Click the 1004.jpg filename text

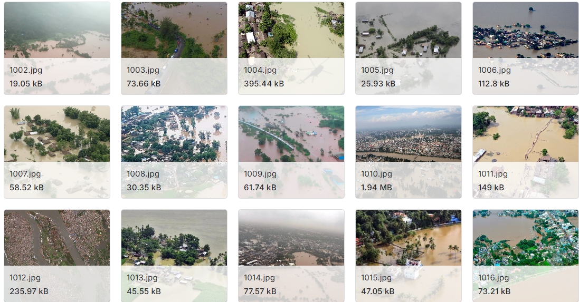click(260, 70)
